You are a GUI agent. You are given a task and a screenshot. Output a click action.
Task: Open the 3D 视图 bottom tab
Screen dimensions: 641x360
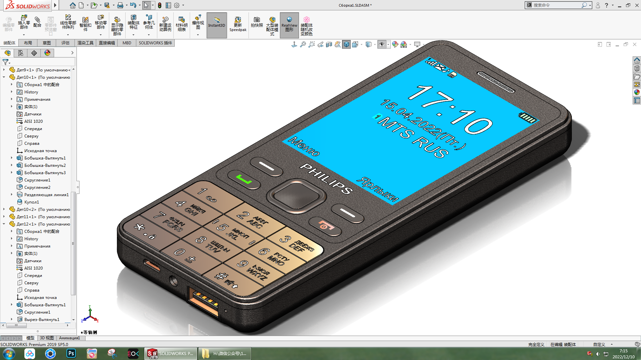[x=47, y=338]
